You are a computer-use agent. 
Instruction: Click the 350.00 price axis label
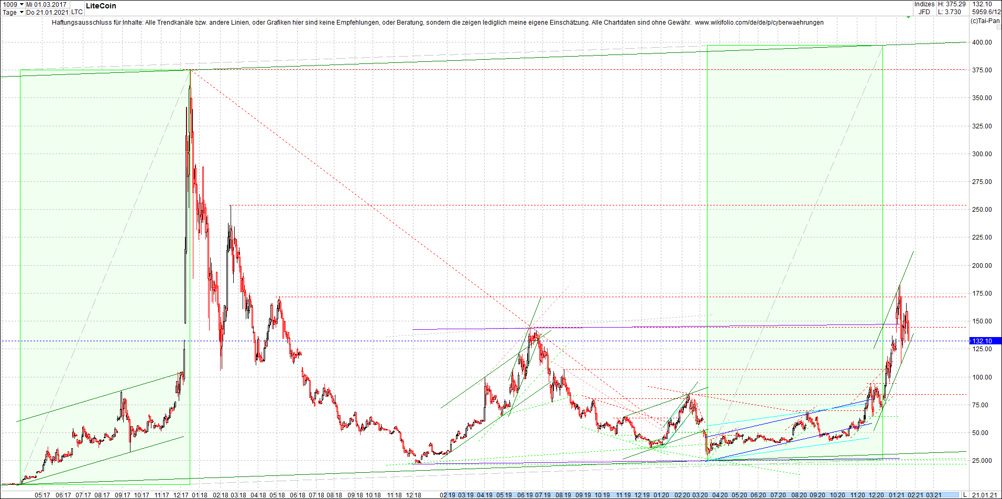[982, 98]
